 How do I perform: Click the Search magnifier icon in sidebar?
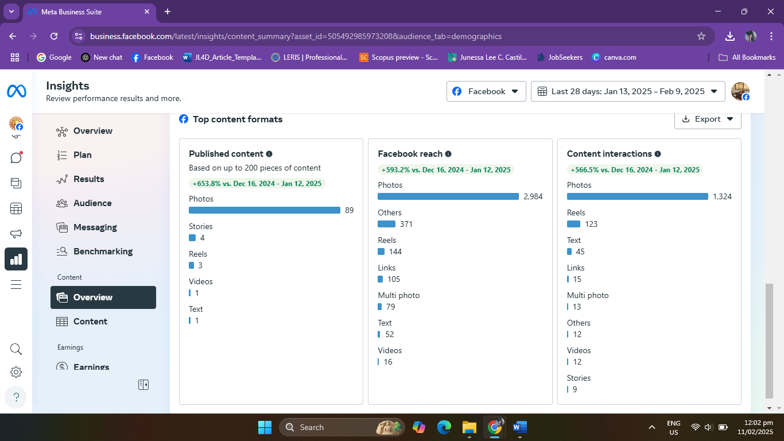point(16,349)
